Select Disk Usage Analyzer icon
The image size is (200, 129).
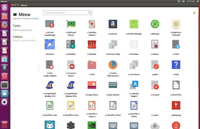click(x=50, y=64)
